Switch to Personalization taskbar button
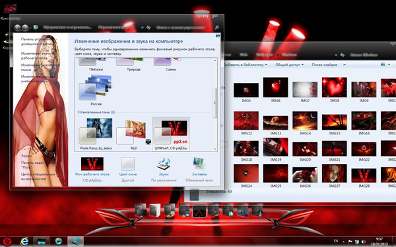Image resolution: width=396 pixels, height=247 pixels. pos(75,242)
